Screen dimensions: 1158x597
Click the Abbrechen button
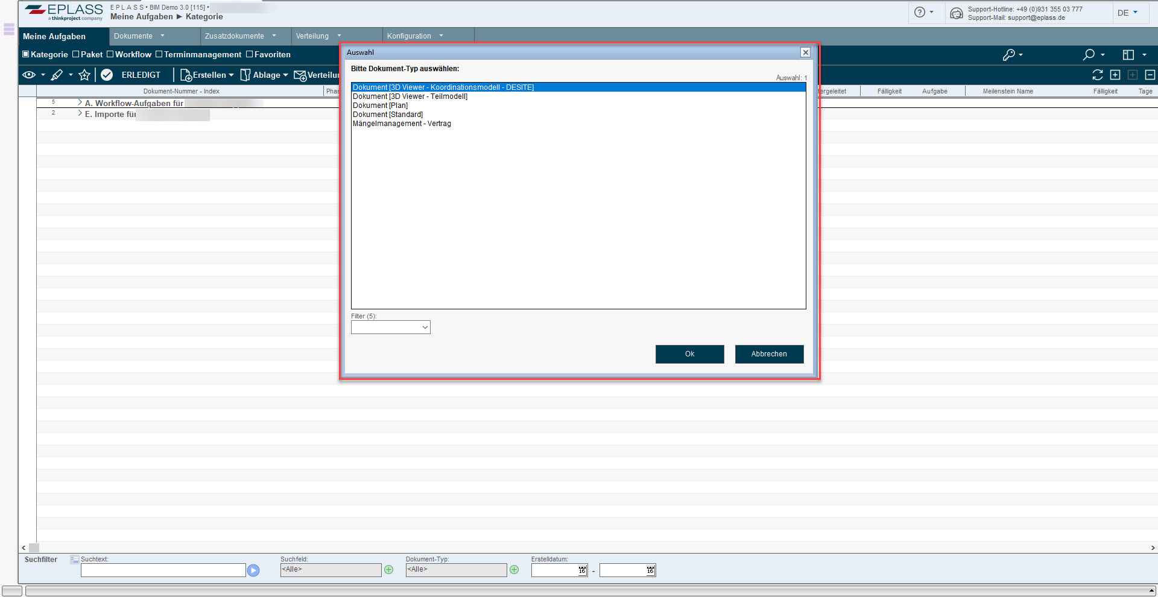(769, 354)
